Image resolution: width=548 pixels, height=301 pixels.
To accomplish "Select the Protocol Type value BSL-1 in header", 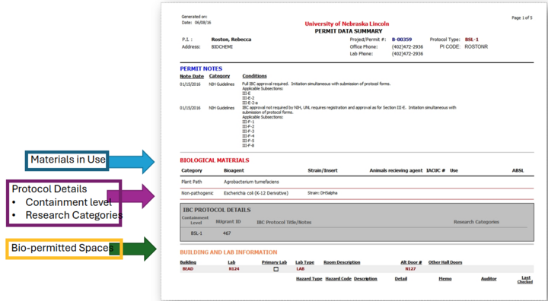I will pos(471,40).
